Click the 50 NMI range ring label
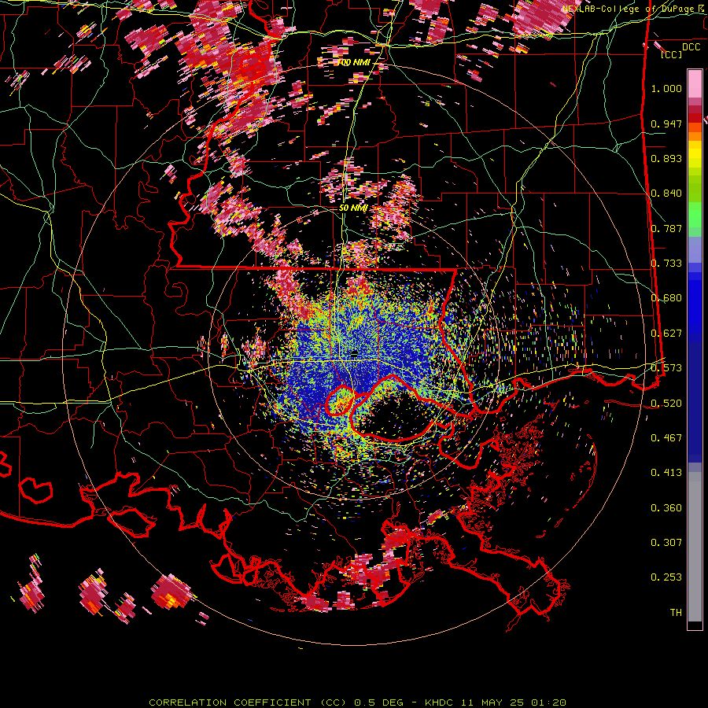708x708 pixels. tap(353, 208)
